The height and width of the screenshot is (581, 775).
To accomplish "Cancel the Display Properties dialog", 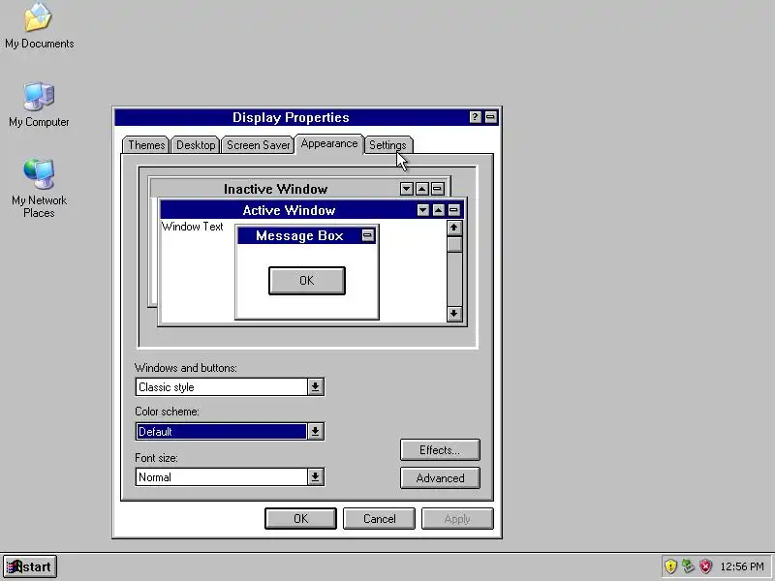I will [379, 519].
